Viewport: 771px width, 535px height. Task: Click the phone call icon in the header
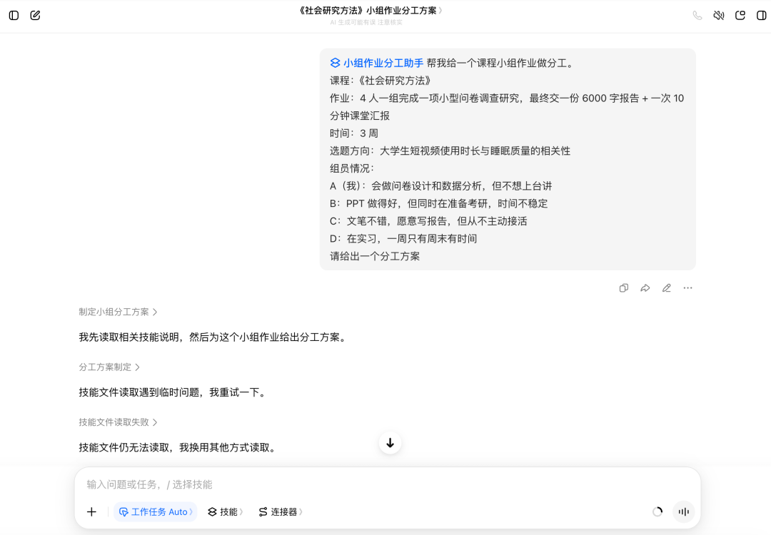[697, 15]
